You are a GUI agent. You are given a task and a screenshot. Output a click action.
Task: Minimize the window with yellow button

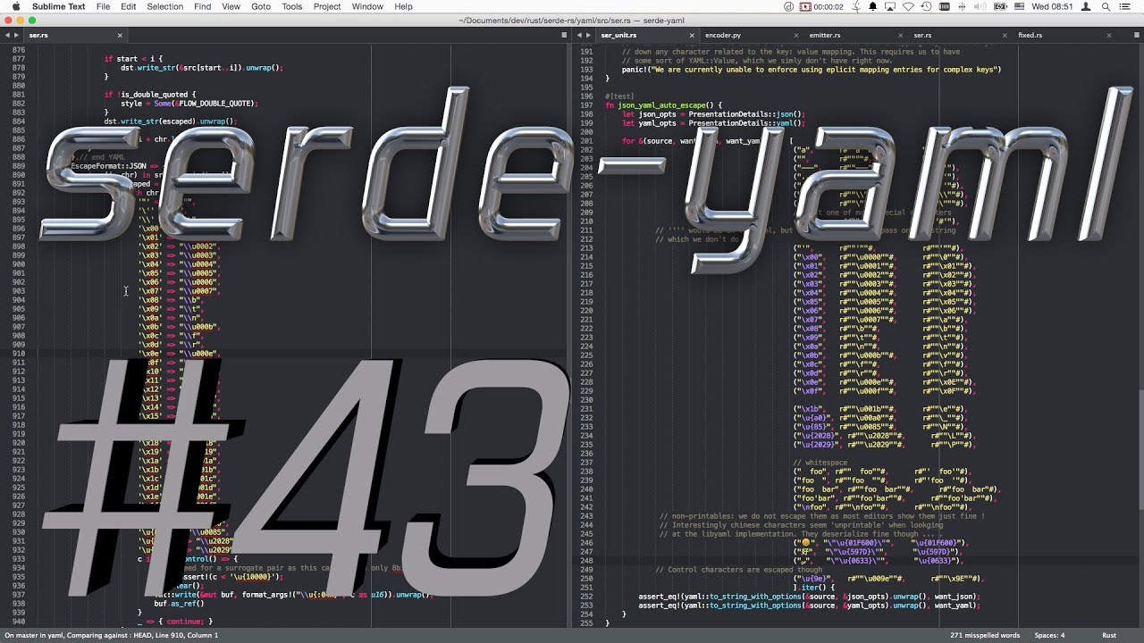click(x=22, y=20)
